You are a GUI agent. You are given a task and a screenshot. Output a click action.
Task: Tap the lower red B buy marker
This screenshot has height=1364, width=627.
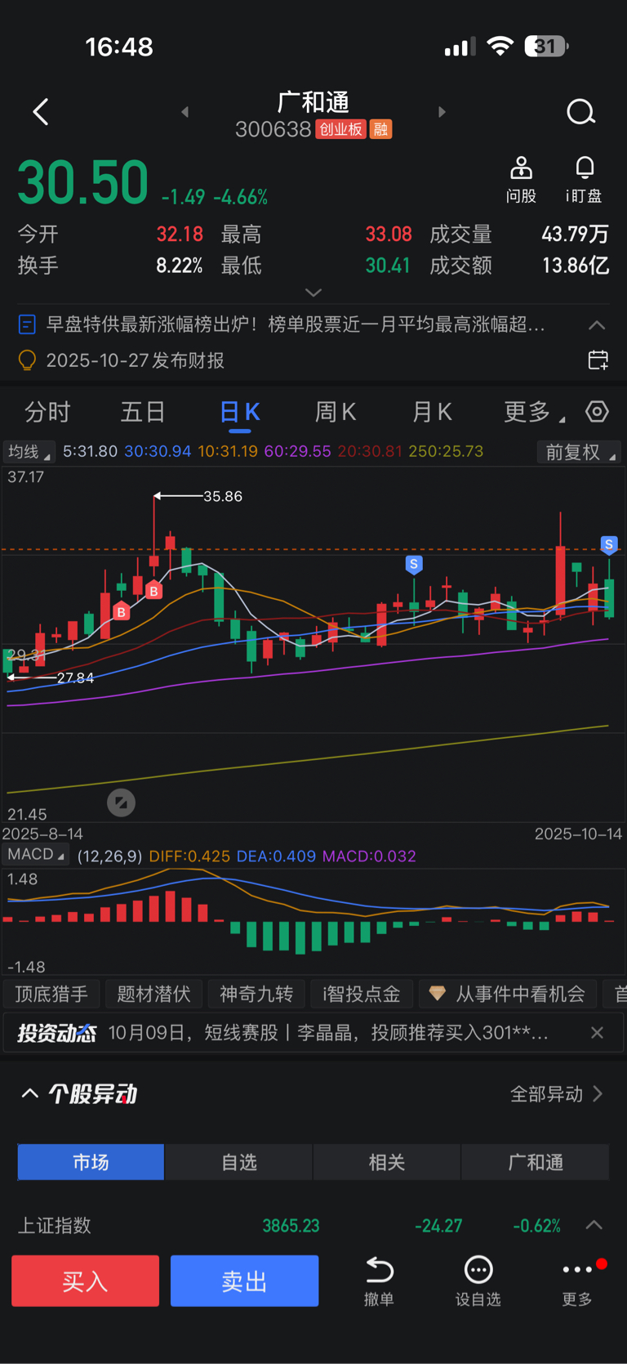[x=122, y=611]
